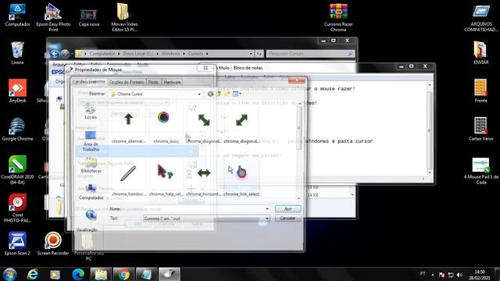Open Computador in the Browse dialog places bar

[91, 192]
